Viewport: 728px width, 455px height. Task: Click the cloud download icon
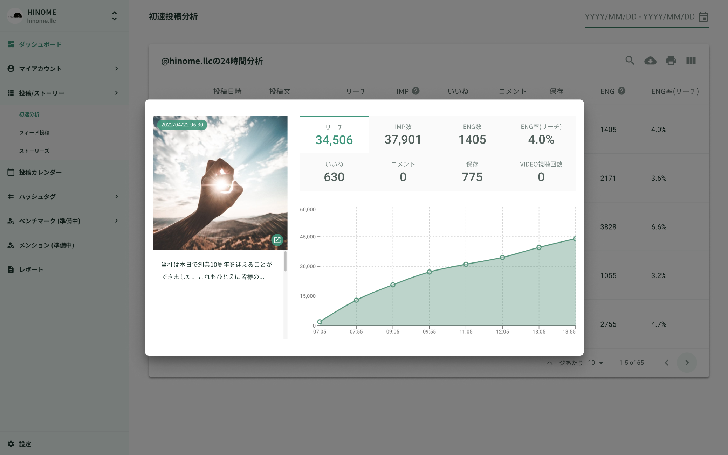[650, 61]
